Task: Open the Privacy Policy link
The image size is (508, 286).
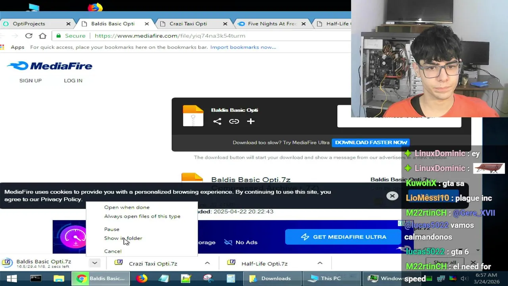Action: pos(61,199)
